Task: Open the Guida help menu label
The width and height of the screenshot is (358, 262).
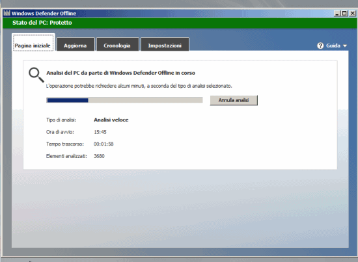Action: click(333, 46)
